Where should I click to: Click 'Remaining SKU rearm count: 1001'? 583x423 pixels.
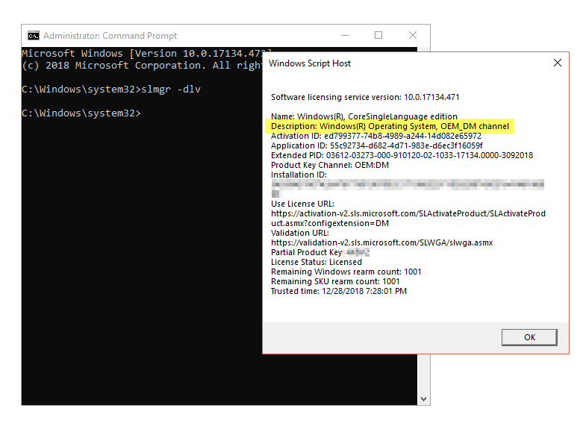[x=335, y=281]
